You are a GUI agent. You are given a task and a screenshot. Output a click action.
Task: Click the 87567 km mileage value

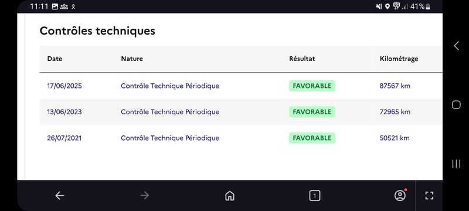point(395,86)
